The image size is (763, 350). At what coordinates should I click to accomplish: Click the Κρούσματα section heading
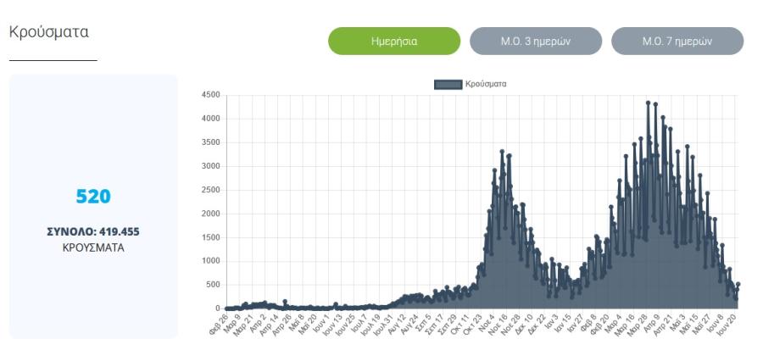pyautogui.click(x=48, y=32)
